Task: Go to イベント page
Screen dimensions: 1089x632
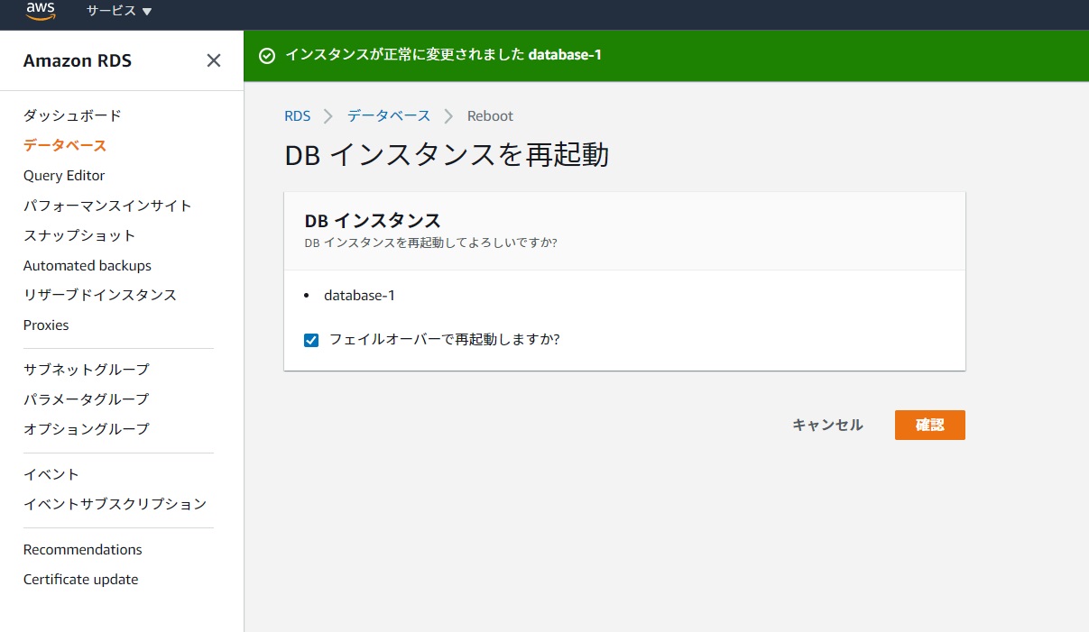Action: pos(51,474)
